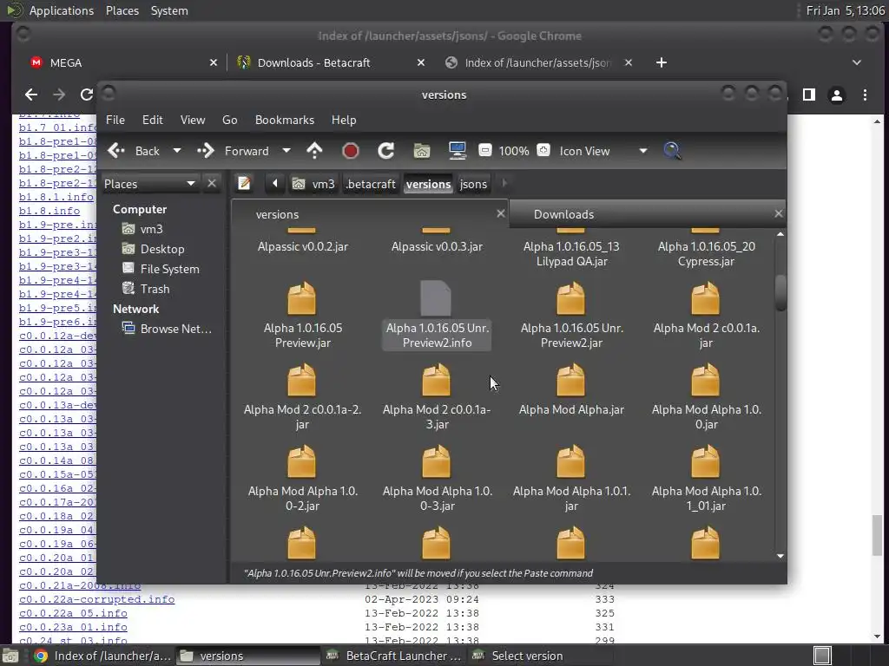Open Chrome tab search chevron

pyautogui.click(x=857, y=62)
